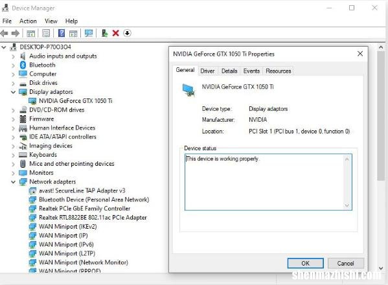388x285 pixels.
Task: Click the Disable device down-arrow icon
Action: click(127, 33)
